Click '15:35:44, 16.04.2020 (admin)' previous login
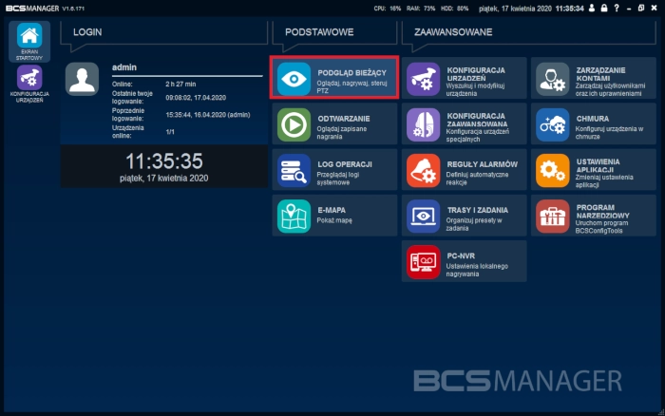665x416 pixels. click(208, 115)
